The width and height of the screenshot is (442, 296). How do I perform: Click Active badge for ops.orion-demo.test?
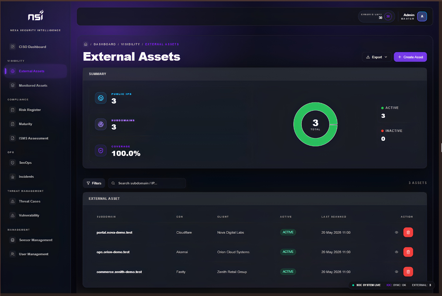coord(288,252)
